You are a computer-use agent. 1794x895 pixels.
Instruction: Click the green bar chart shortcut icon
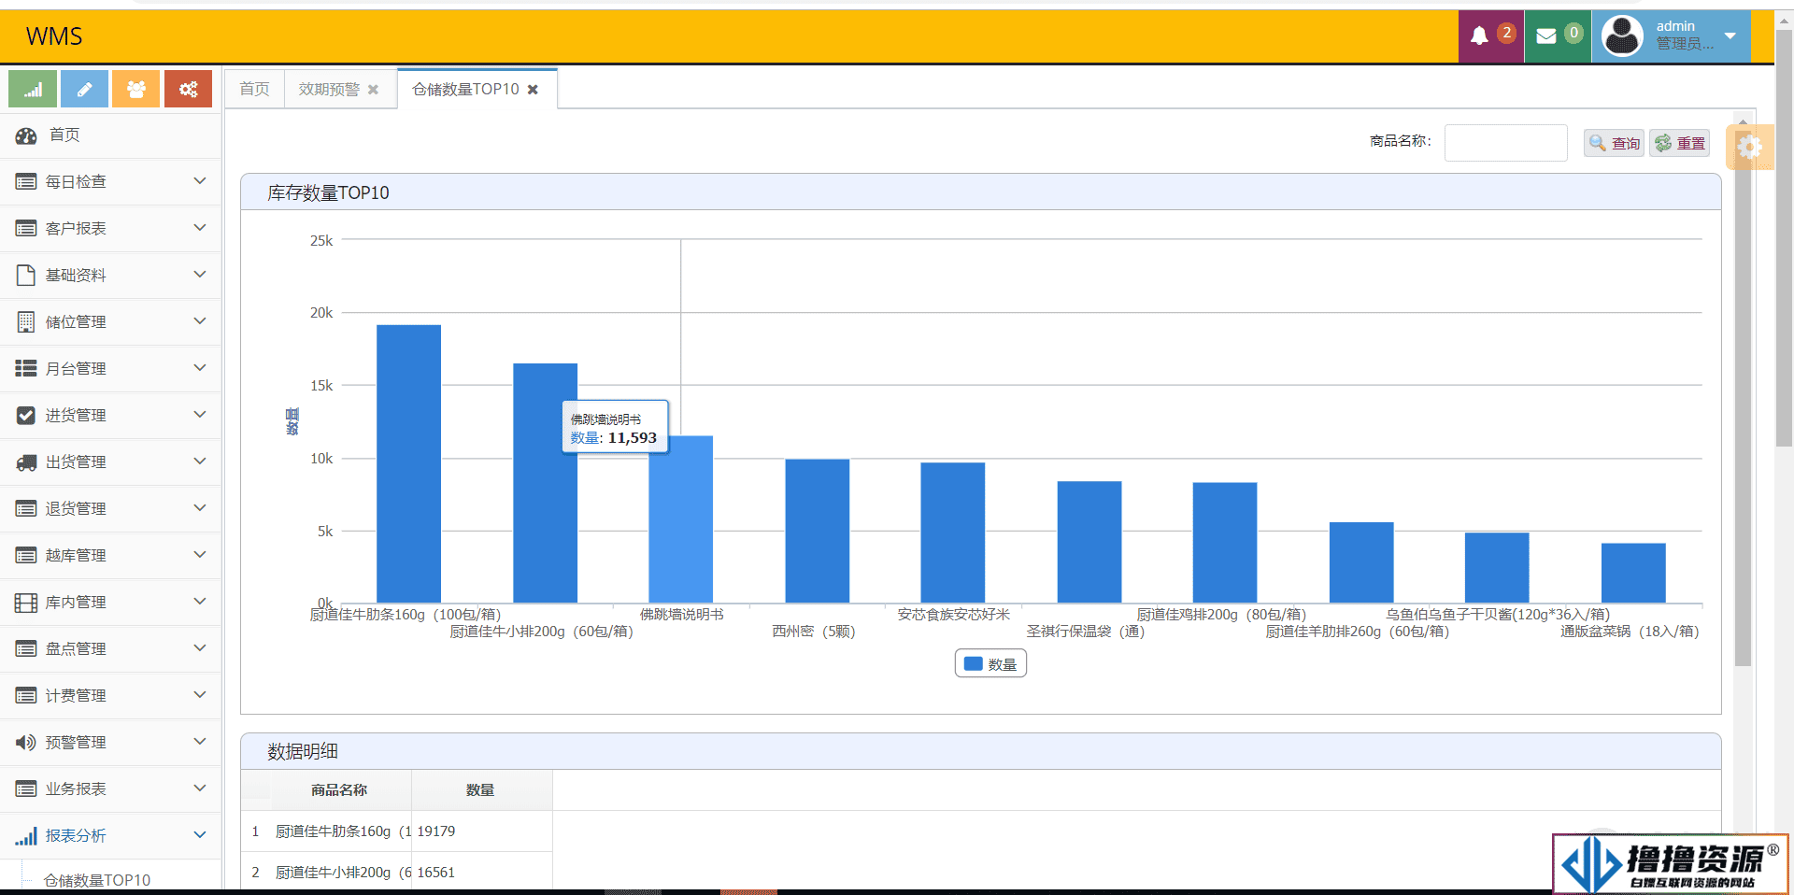coord(33,90)
